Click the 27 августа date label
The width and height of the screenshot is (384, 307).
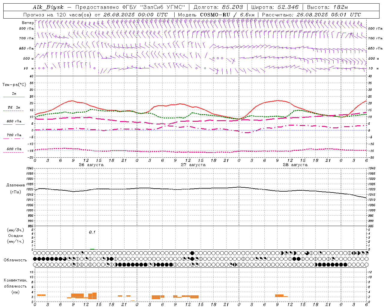(193, 165)
